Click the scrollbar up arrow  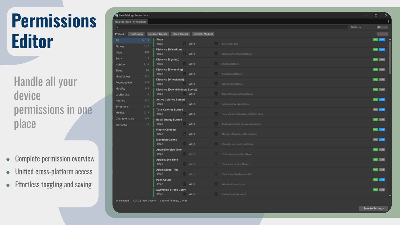[x=390, y=39]
